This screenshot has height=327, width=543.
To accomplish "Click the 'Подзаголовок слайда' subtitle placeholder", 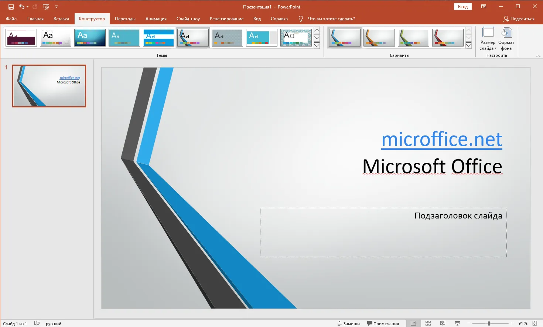I will tap(383, 233).
